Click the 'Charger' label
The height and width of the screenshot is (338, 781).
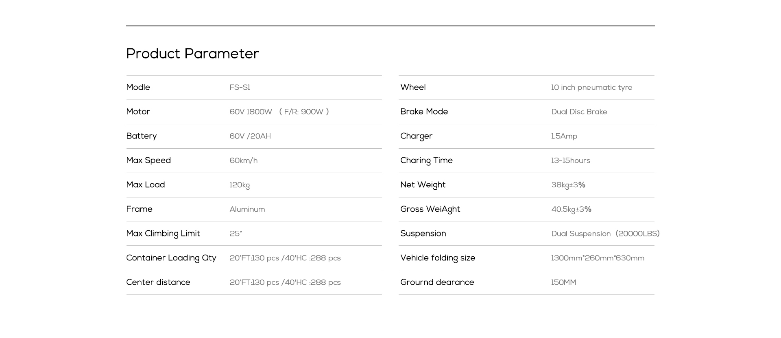417,136
